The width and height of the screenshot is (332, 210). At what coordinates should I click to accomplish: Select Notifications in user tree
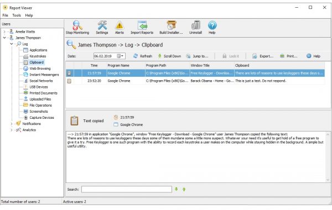tap(32, 124)
